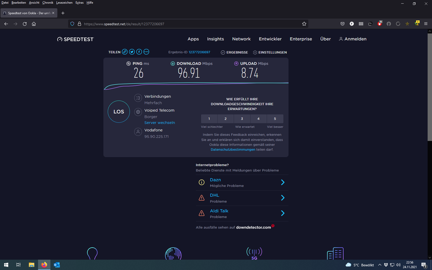Open File Explorer from the taskbar
Image resolution: width=432 pixels, height=270 pixels.
(x=32, y=265)
